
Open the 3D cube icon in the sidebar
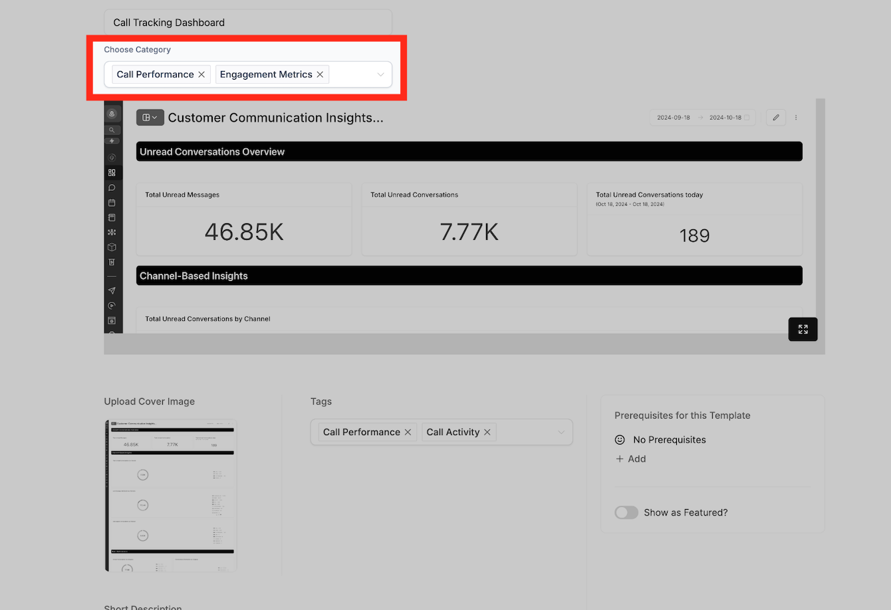point(112,247)
